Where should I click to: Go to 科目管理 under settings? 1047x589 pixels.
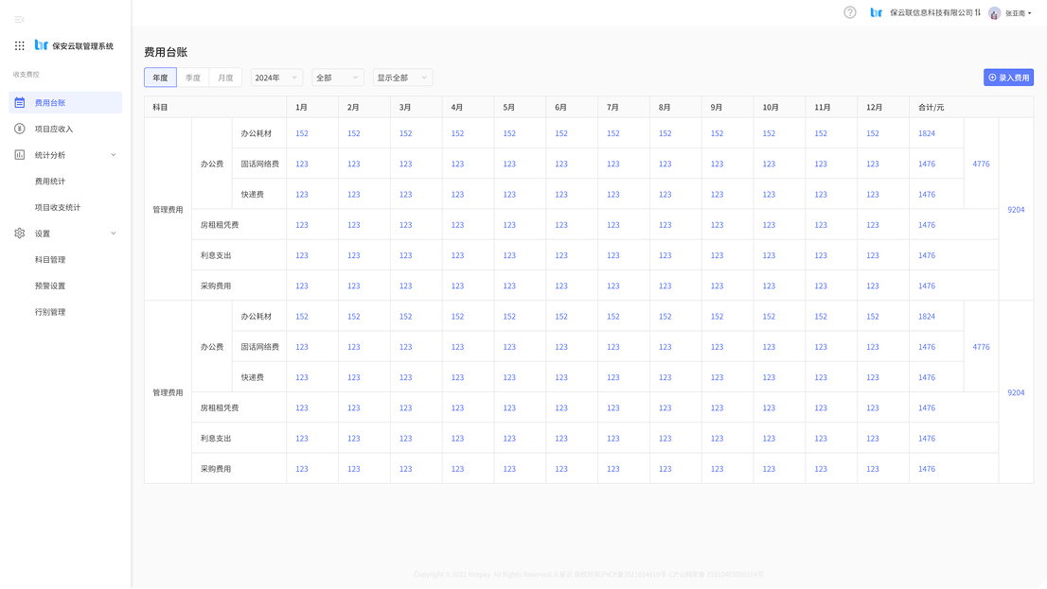click(x=50, y=260)
